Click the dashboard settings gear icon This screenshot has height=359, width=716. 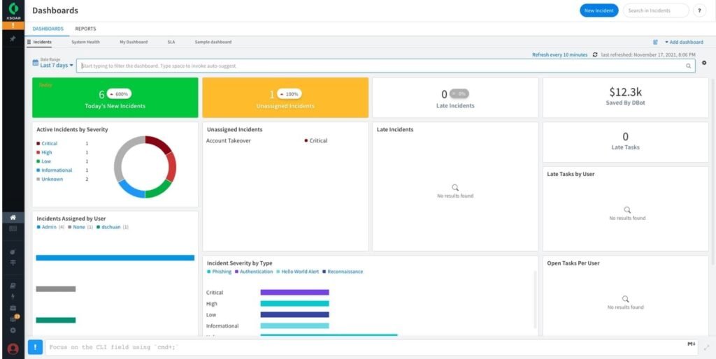point(704,63)
